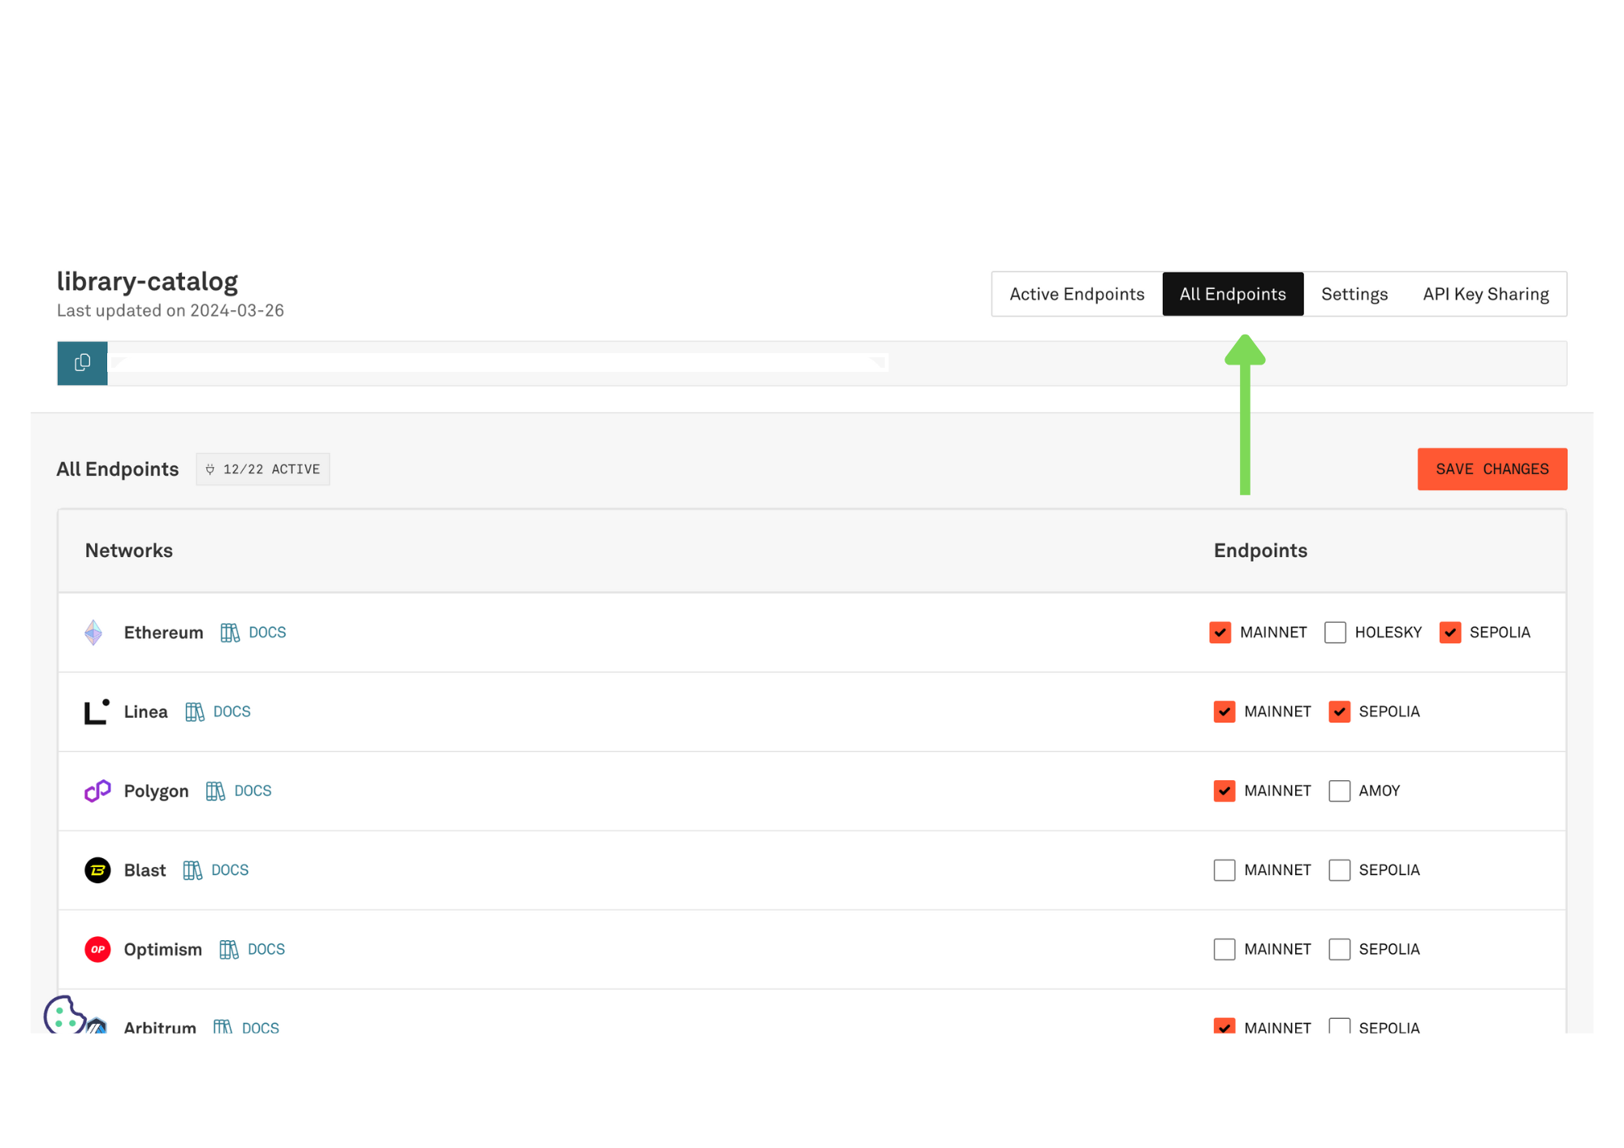The image size is (1624, 1148).
Task: Enable Sepolia for Optimism
Action: click(x=1339, y=948)
